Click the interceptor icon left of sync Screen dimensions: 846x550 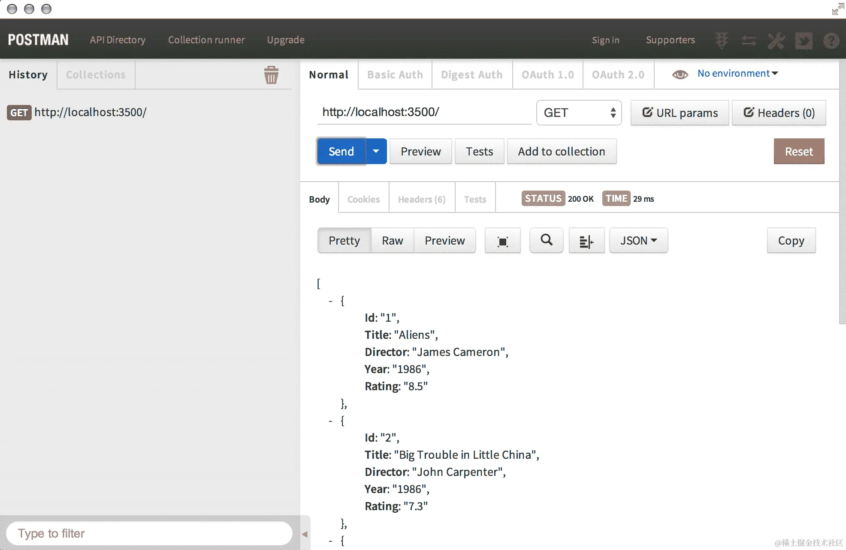[722, 41]
